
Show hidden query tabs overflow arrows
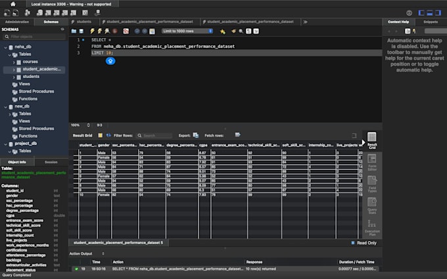(305, 22)
